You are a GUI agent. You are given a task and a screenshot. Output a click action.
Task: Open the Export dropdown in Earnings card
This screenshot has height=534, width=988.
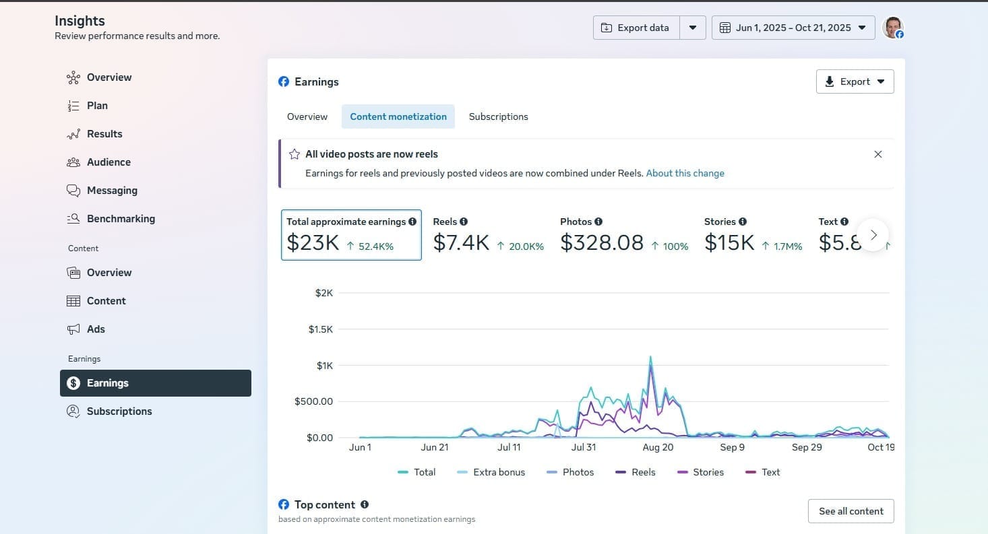tap(855, 81)
